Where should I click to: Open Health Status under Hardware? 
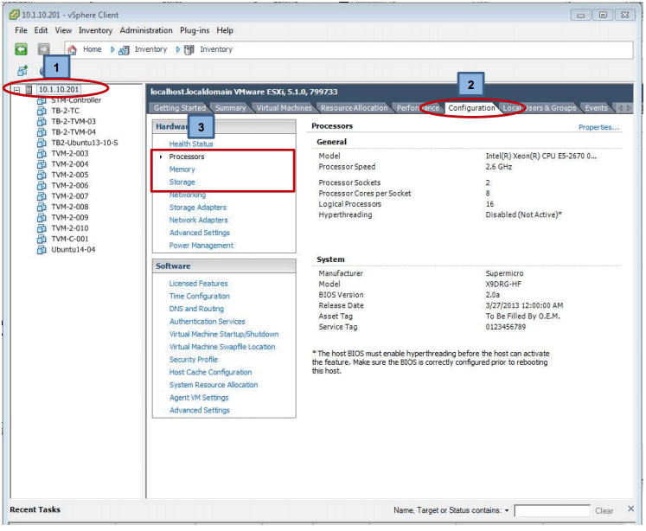[x=191, y=144]
